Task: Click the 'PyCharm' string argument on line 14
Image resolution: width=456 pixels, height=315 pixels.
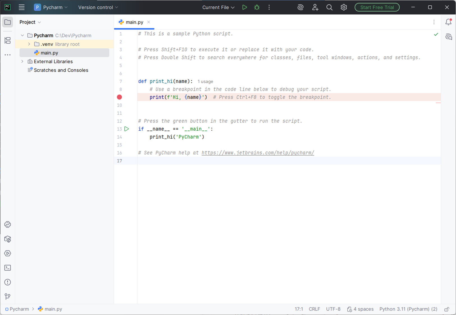Action: tap(189, 137)
